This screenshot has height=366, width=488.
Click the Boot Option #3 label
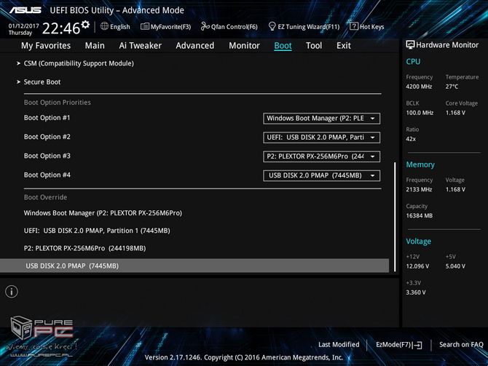tap(47, 156)
